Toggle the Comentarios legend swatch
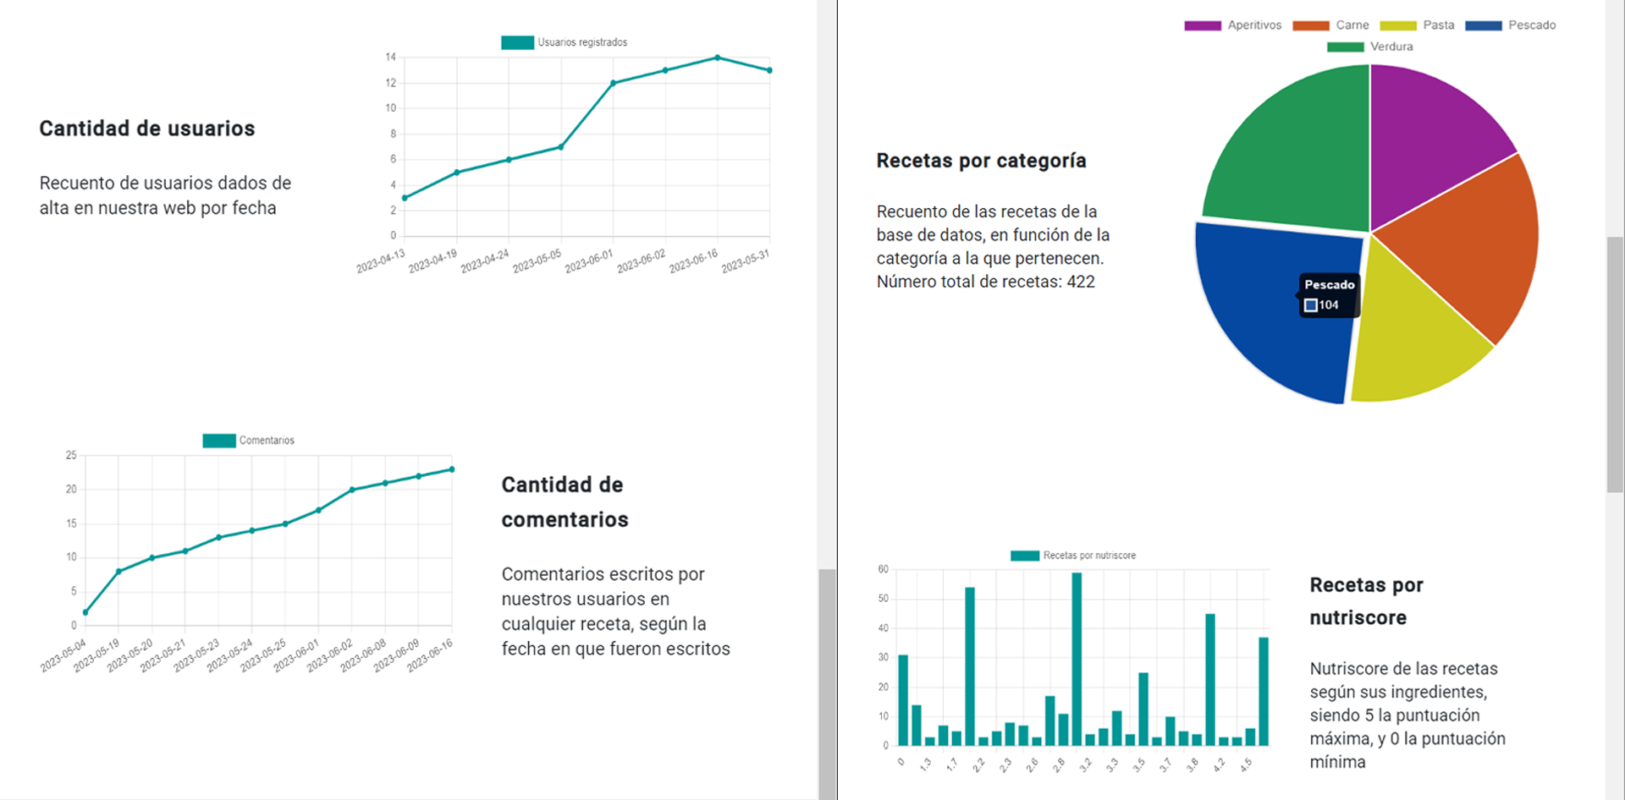 click(x=219, y=441)
